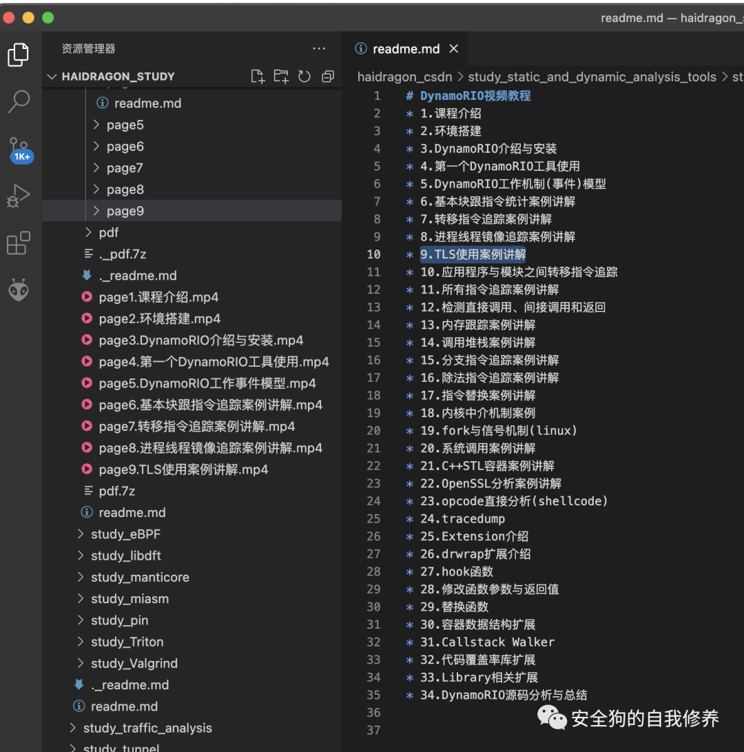
Task: Collapse all folders in explorer
Action: pos(328,77)
